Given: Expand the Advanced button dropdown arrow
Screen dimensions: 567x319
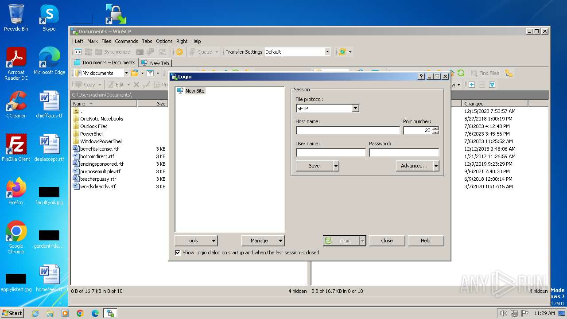Looking at the screenshot, I should pos(436,166).
